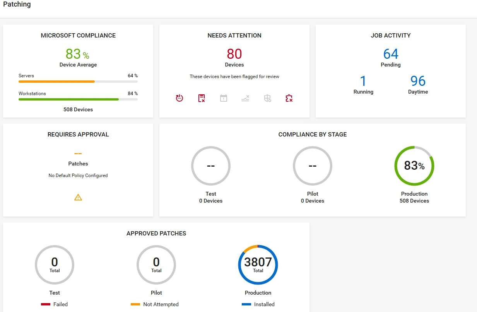Click the gray calendar alert icon
477x312 pixels.
[x=223, y=98]
